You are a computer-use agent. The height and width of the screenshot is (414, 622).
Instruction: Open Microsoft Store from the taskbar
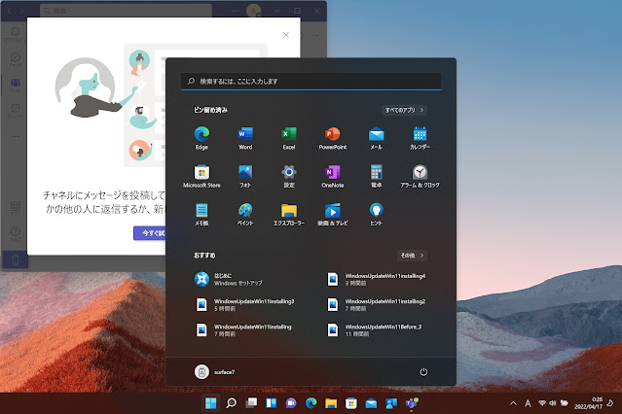351,403
